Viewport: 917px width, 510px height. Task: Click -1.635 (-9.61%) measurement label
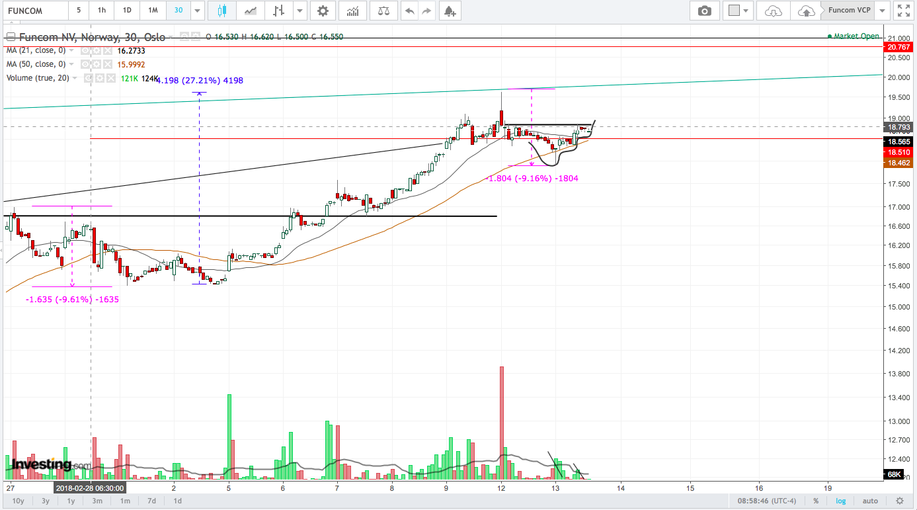pos(73,299)
